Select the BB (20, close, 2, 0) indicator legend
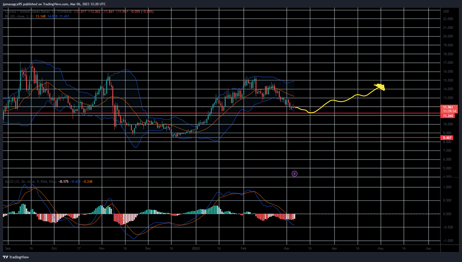 point(19,16)
